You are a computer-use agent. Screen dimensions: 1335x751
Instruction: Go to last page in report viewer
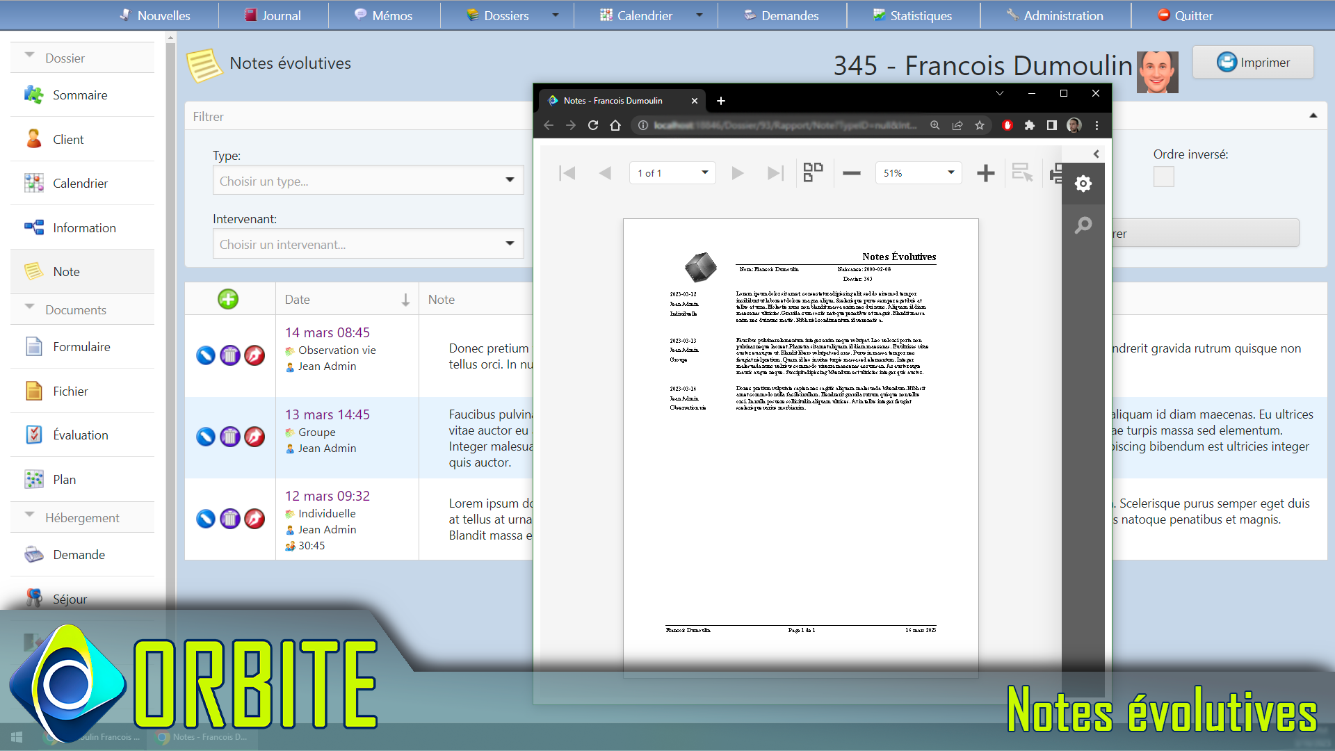click(x=775, y=173)
